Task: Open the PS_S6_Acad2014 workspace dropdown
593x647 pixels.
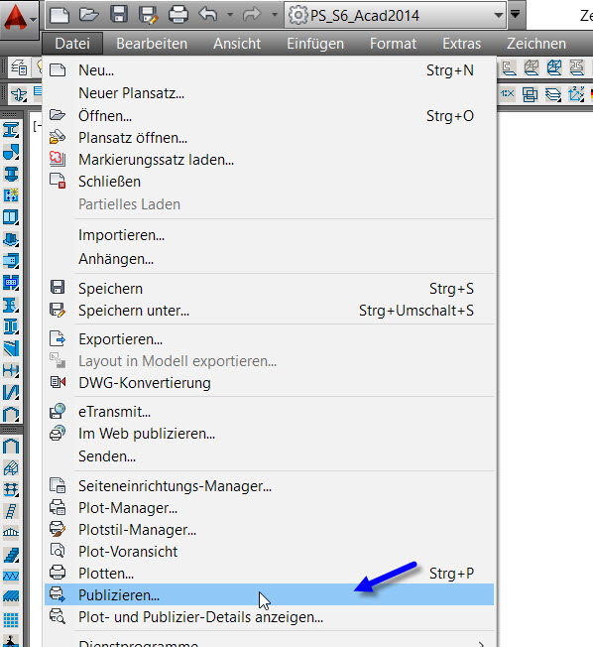Action: [395, 16]
